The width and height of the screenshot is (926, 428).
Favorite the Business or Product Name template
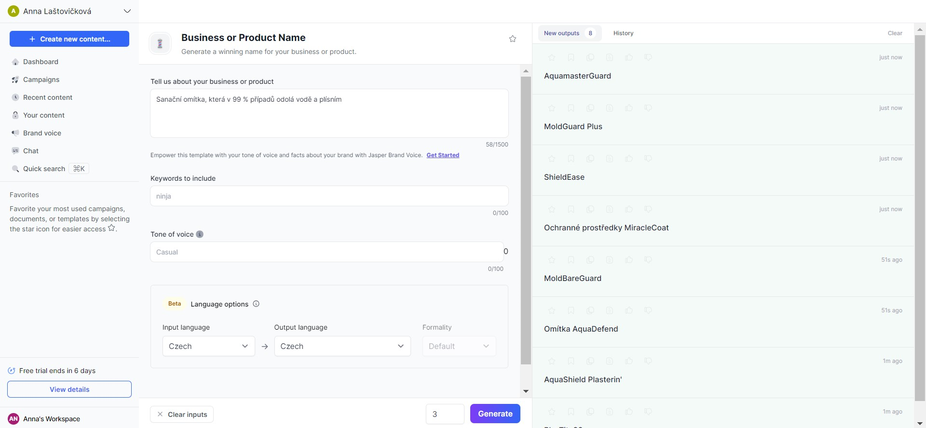[513, 39]
